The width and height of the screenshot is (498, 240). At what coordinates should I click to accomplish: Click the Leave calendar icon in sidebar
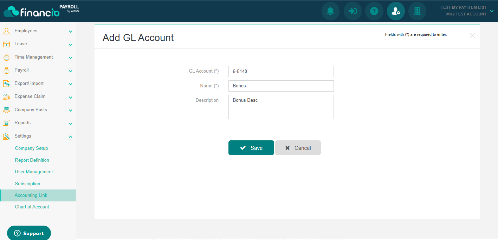click(x=6, y=44)
